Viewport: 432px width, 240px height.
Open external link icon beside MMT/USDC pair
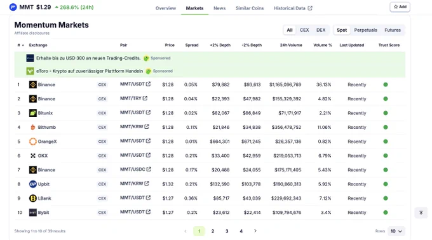(x=149, y=170)
